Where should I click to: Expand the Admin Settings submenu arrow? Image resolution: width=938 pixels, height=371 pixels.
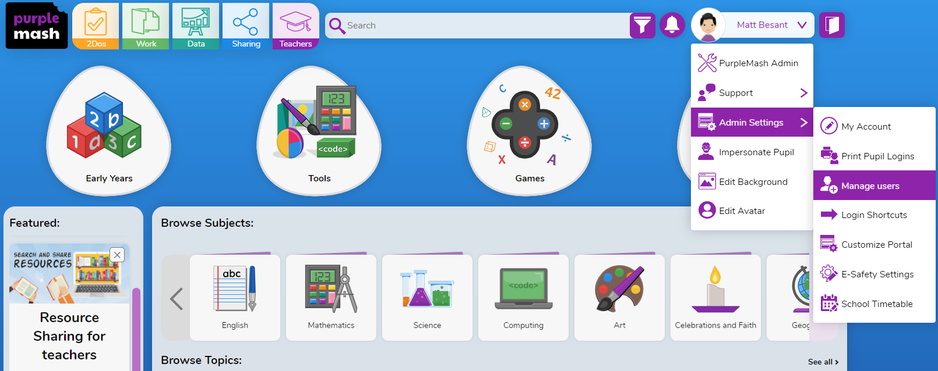[x=804, y=122]
